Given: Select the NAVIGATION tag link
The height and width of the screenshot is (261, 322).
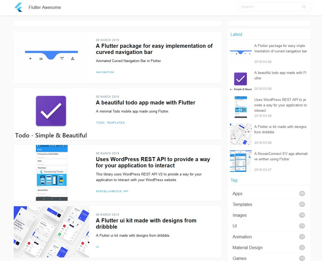Looking at the screenshot, I should click(105, 72).
